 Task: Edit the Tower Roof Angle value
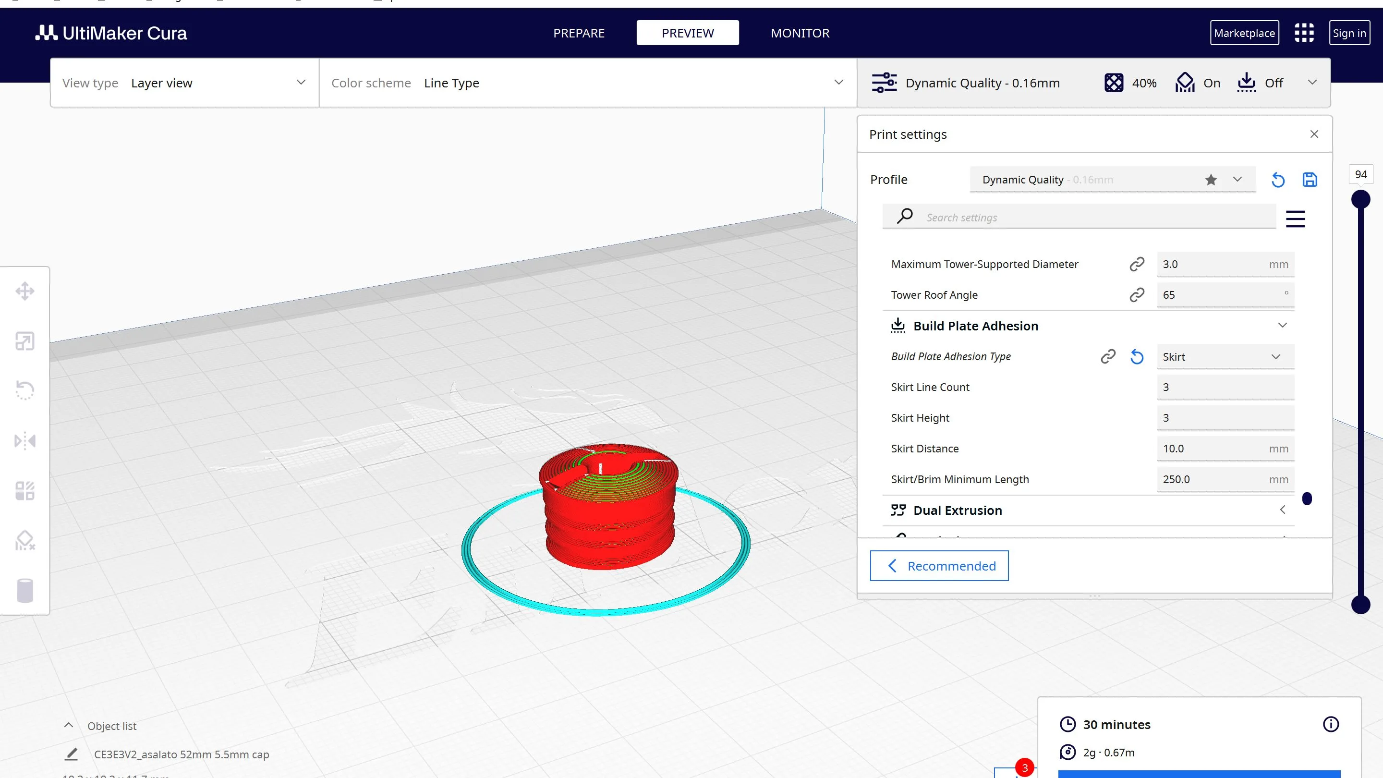pyautogui.click(x=1225, y=295)
